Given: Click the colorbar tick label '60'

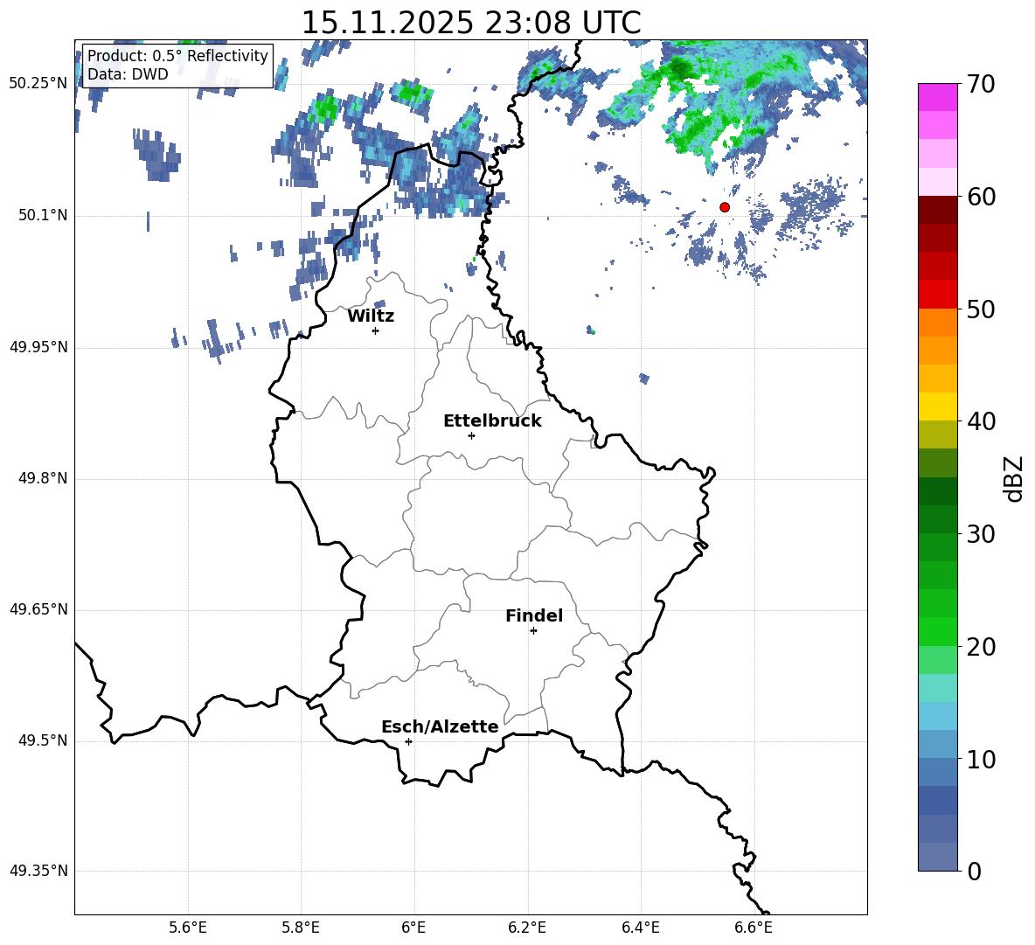Looking at the screenshot, I should [981, 196].
